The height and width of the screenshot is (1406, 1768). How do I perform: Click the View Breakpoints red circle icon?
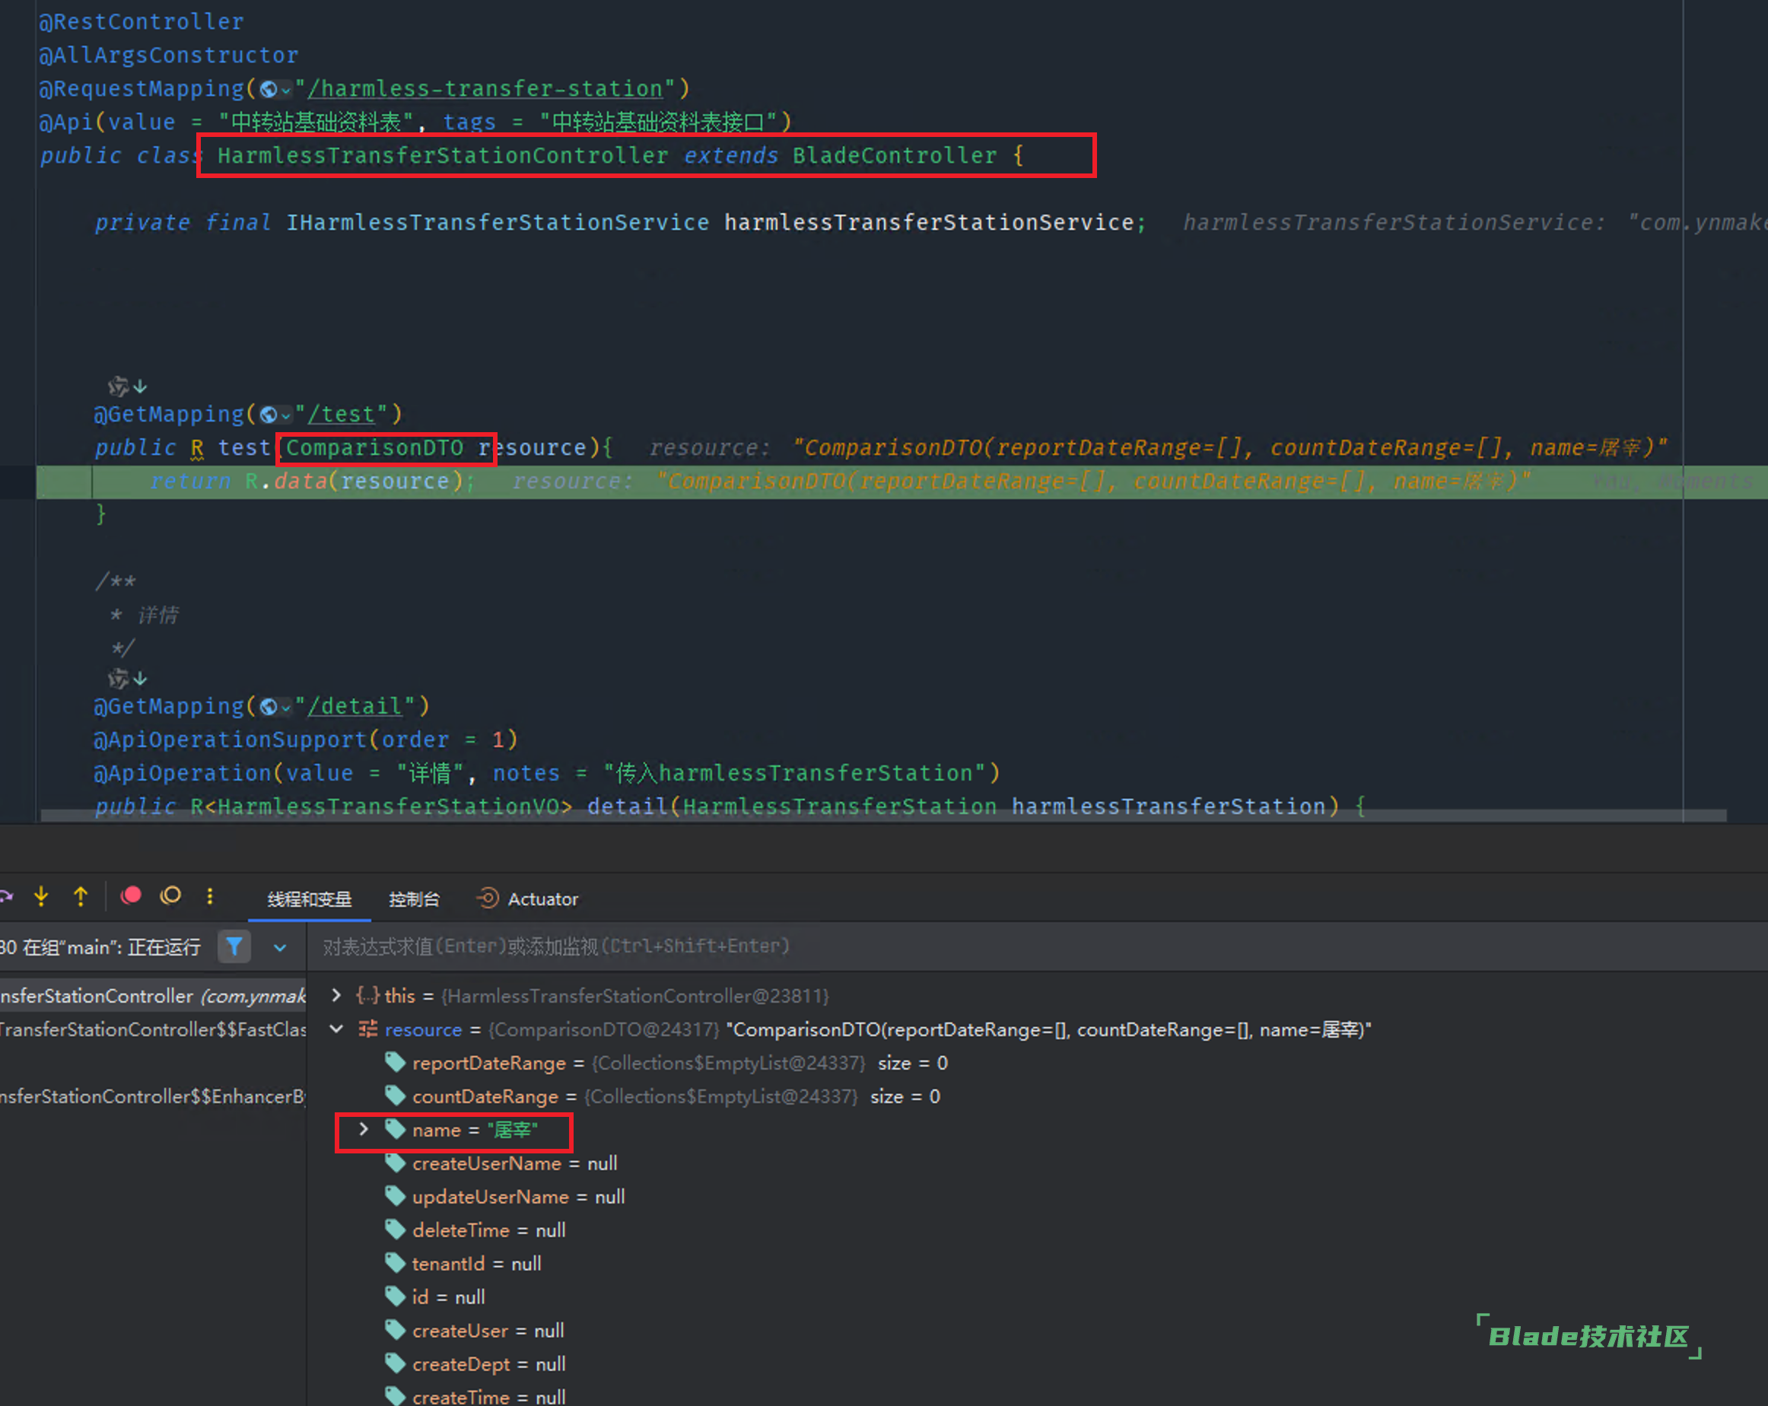131,895
